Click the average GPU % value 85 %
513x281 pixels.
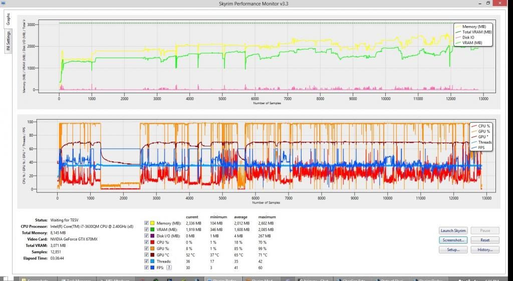click(238, 248)
